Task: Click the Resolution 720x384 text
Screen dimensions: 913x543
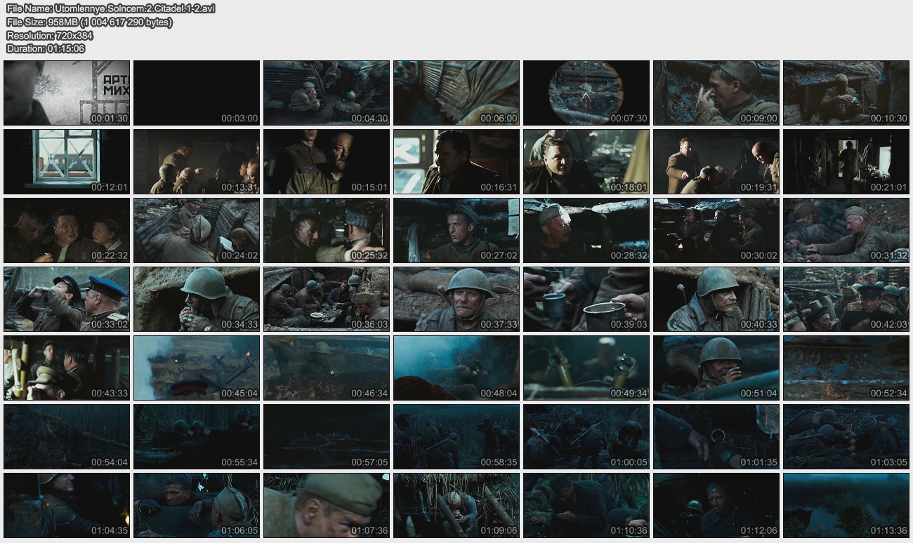Action: coord(50,35)
